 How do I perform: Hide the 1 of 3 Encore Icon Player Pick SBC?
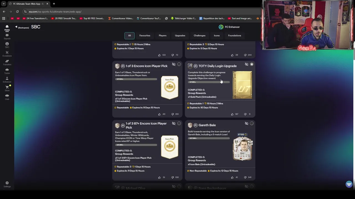(174, 64)
